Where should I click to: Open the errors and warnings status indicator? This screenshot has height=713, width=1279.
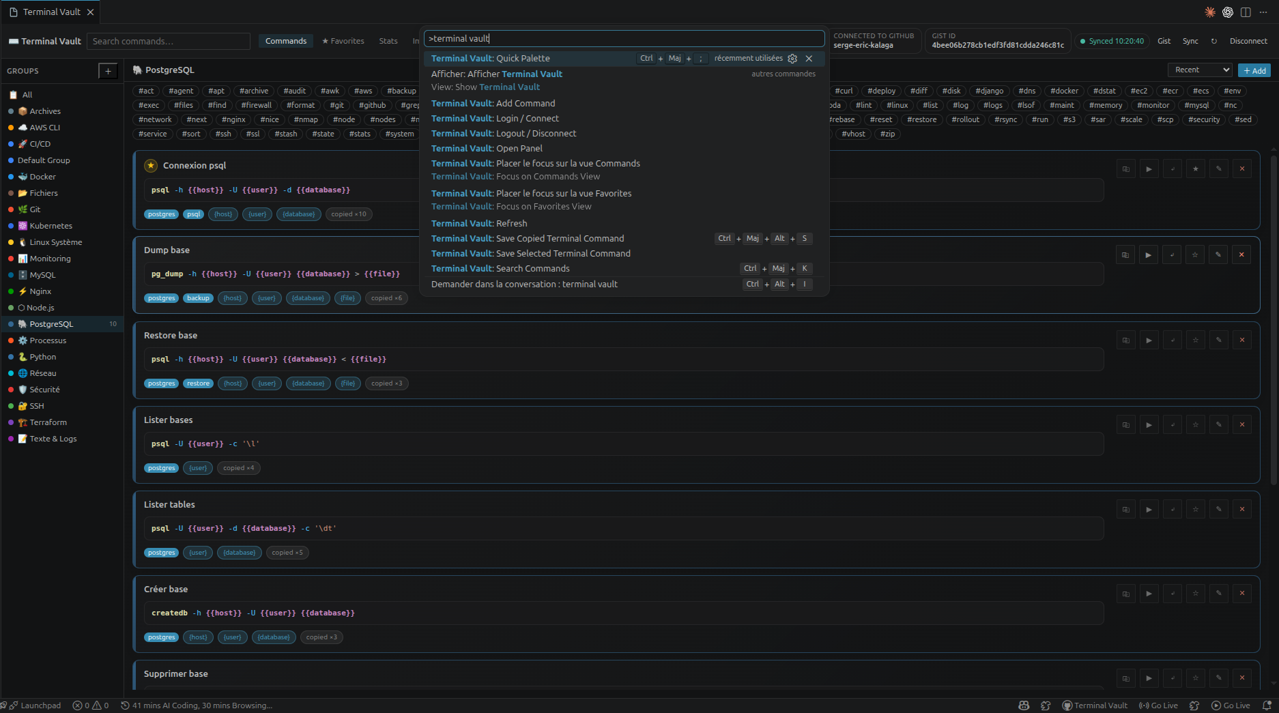(x=91, y=705)
